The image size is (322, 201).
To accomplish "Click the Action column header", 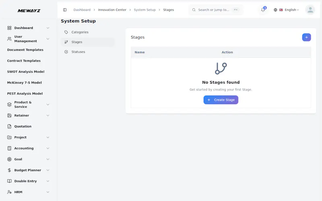I will click(227, 52).
